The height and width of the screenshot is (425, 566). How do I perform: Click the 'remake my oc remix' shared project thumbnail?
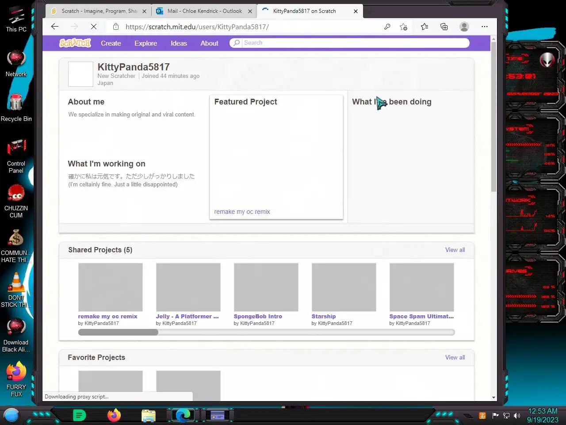[111, 287]
